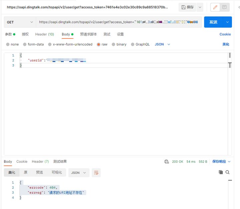This screenshot has height=209, width=240.
Task: Click the save (保存) button
Action: (x=187, y=7)
